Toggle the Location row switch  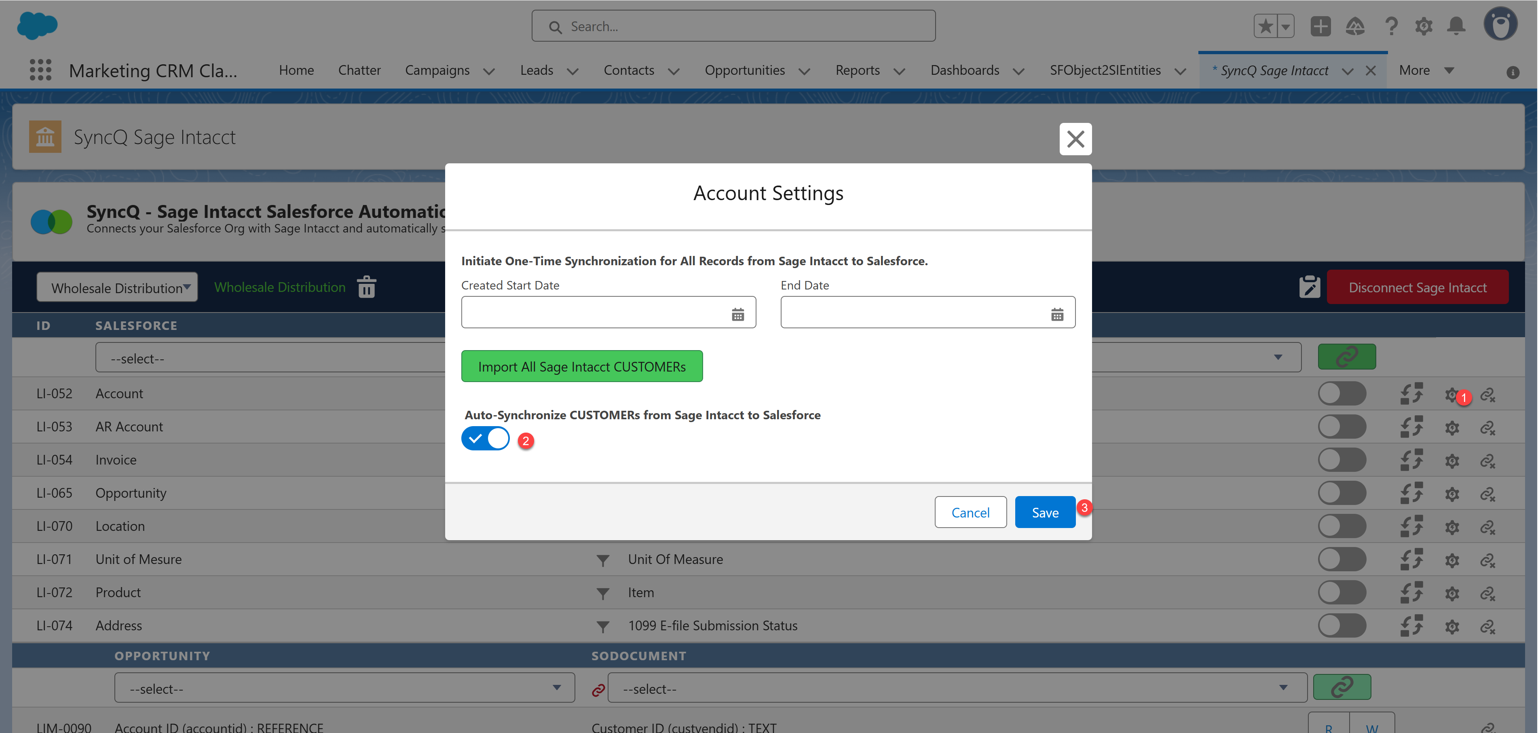1342,526
